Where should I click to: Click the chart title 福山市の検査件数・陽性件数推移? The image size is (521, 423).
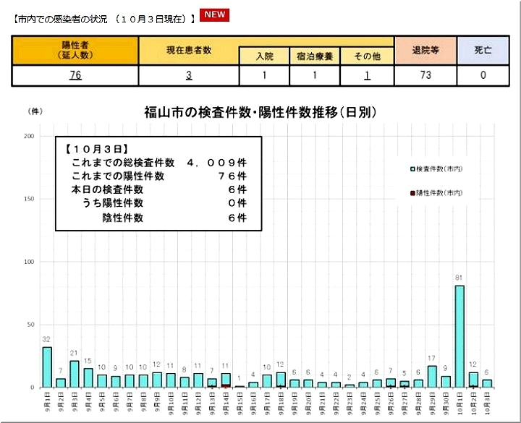click(x=260, y=112)
